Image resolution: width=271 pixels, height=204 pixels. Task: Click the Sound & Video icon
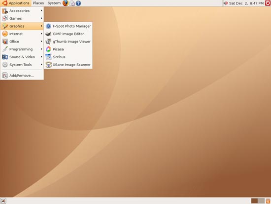point(5,57)
